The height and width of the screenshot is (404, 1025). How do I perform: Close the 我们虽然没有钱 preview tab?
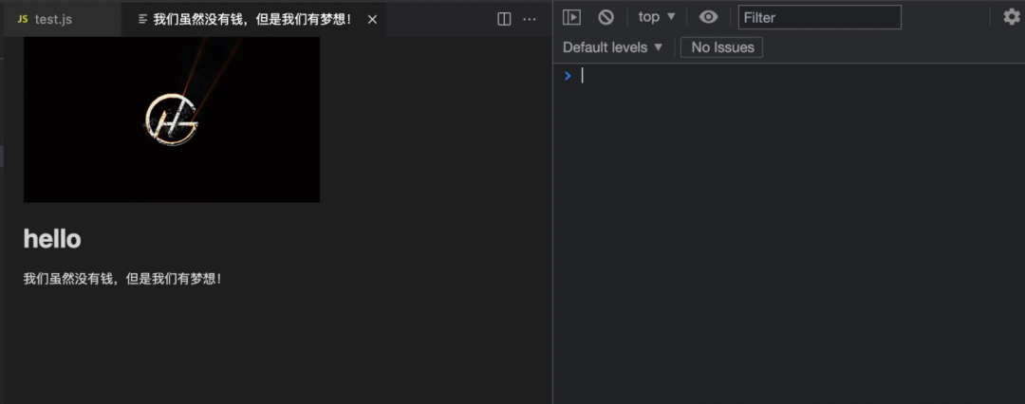pyautogui.click(x=372, y=20)
